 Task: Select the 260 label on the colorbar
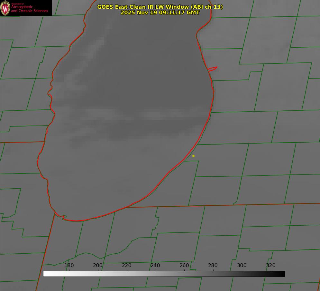pos(184,265)
